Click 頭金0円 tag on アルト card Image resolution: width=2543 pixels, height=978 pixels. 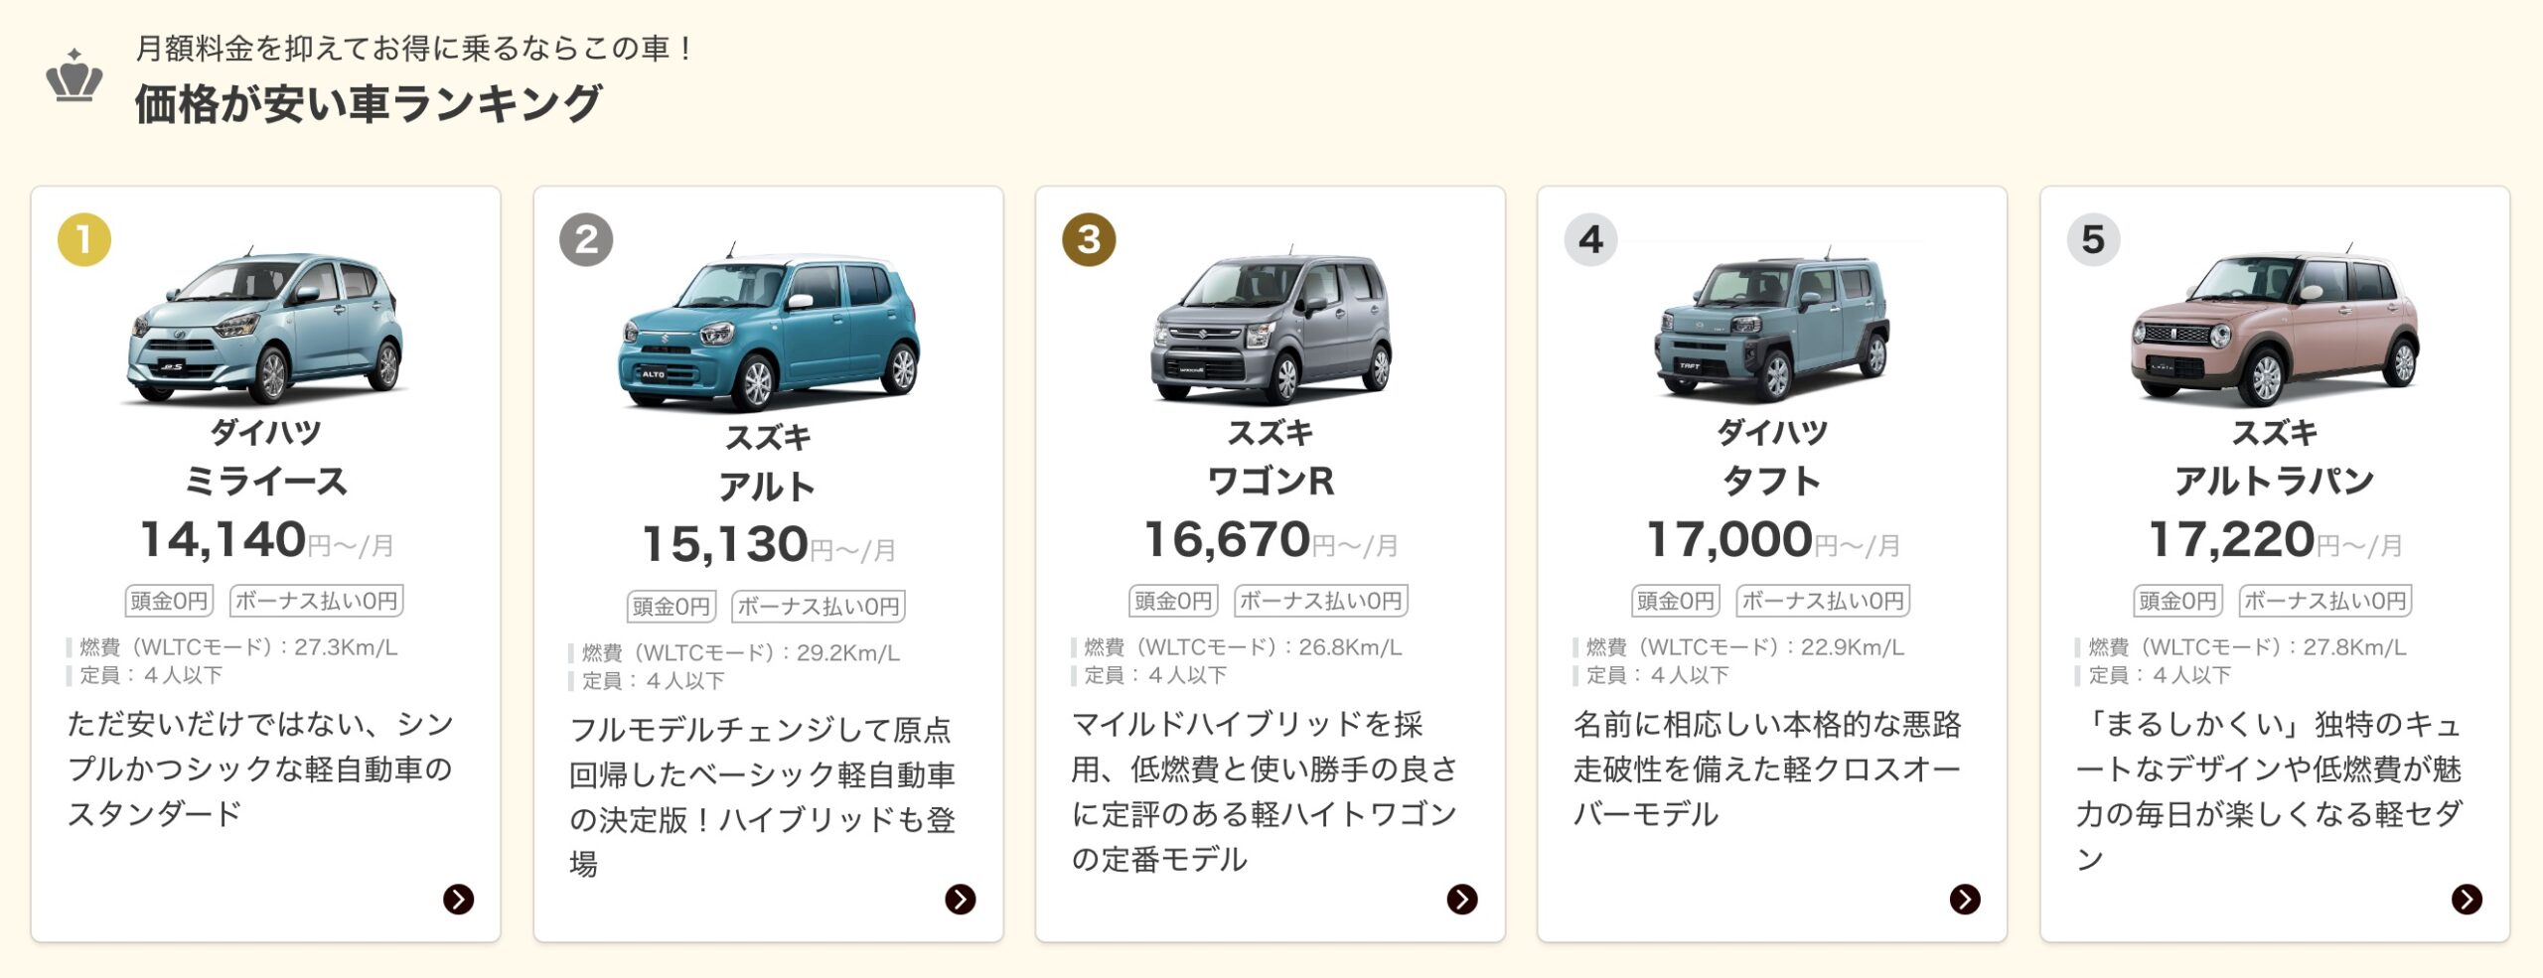pos(672,606)
